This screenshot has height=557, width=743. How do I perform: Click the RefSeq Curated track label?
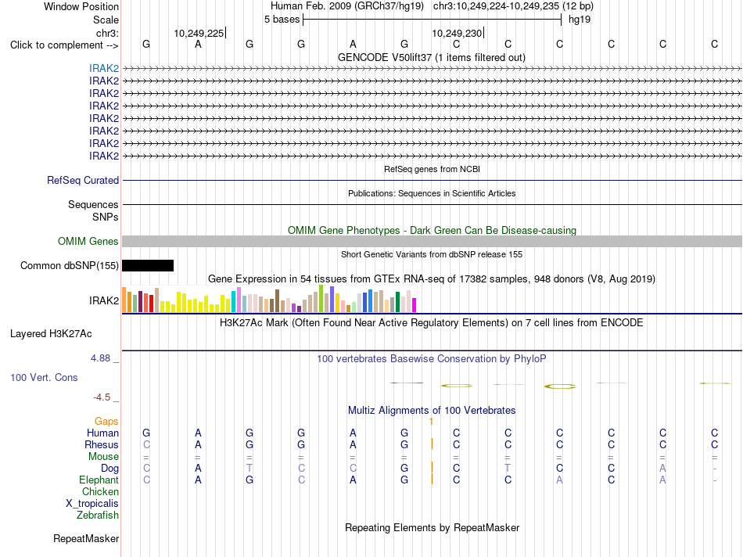(x=83, y=180)
